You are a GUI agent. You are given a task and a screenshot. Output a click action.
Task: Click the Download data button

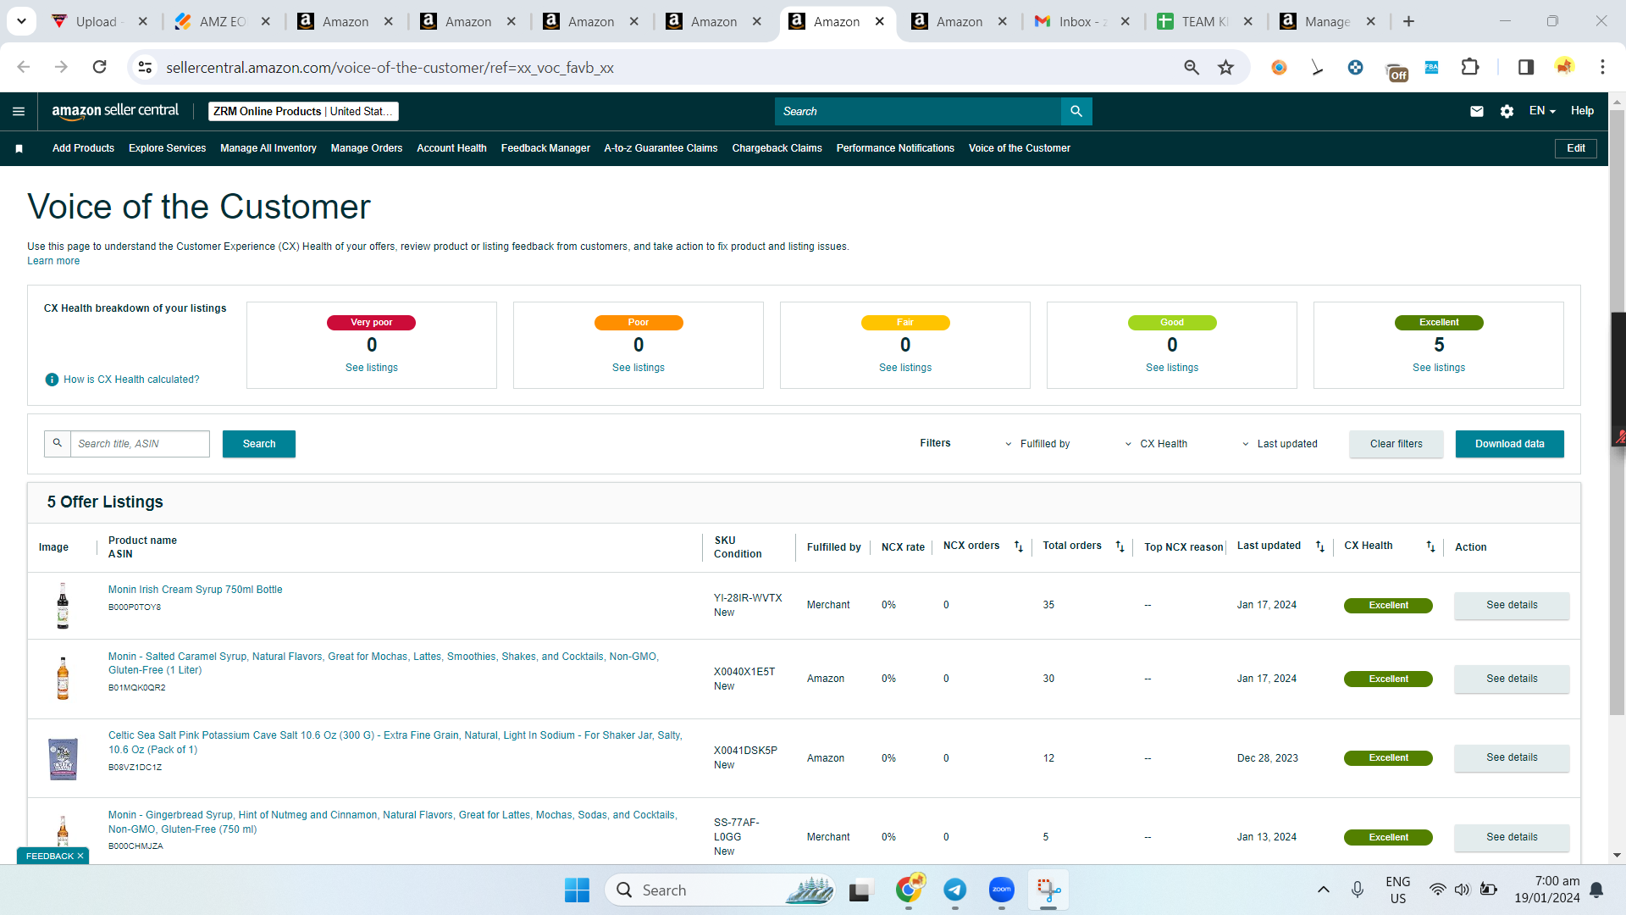1509,444
